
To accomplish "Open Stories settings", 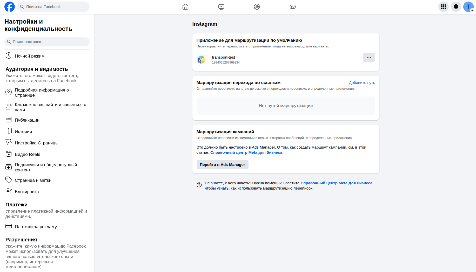I will pyautogui.click(x=47, y=131).
